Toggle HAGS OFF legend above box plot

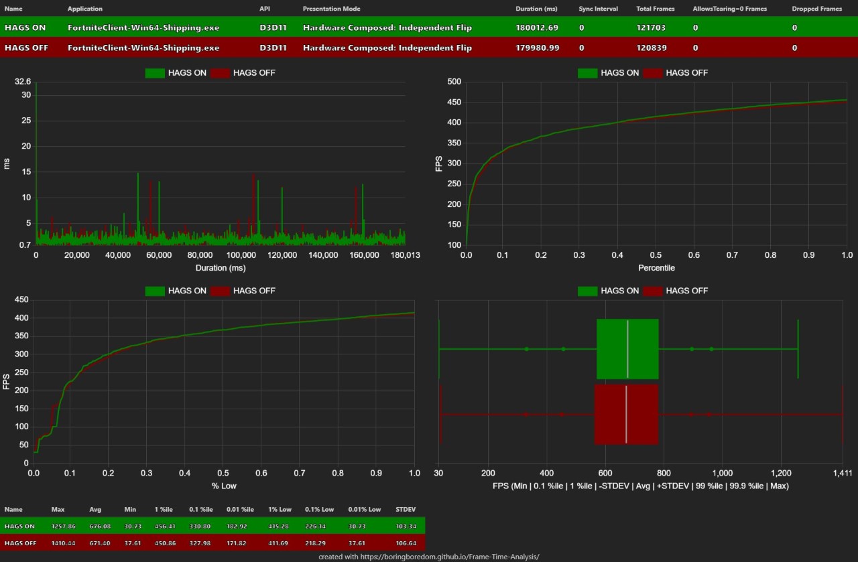[652, 291]
